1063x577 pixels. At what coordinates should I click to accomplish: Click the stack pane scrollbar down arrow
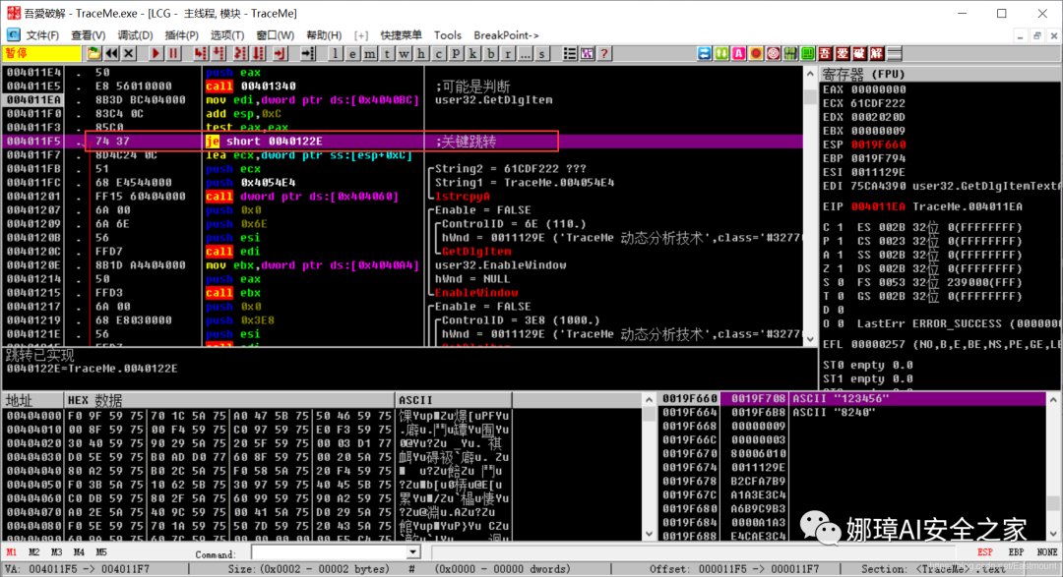point(1053,535)
